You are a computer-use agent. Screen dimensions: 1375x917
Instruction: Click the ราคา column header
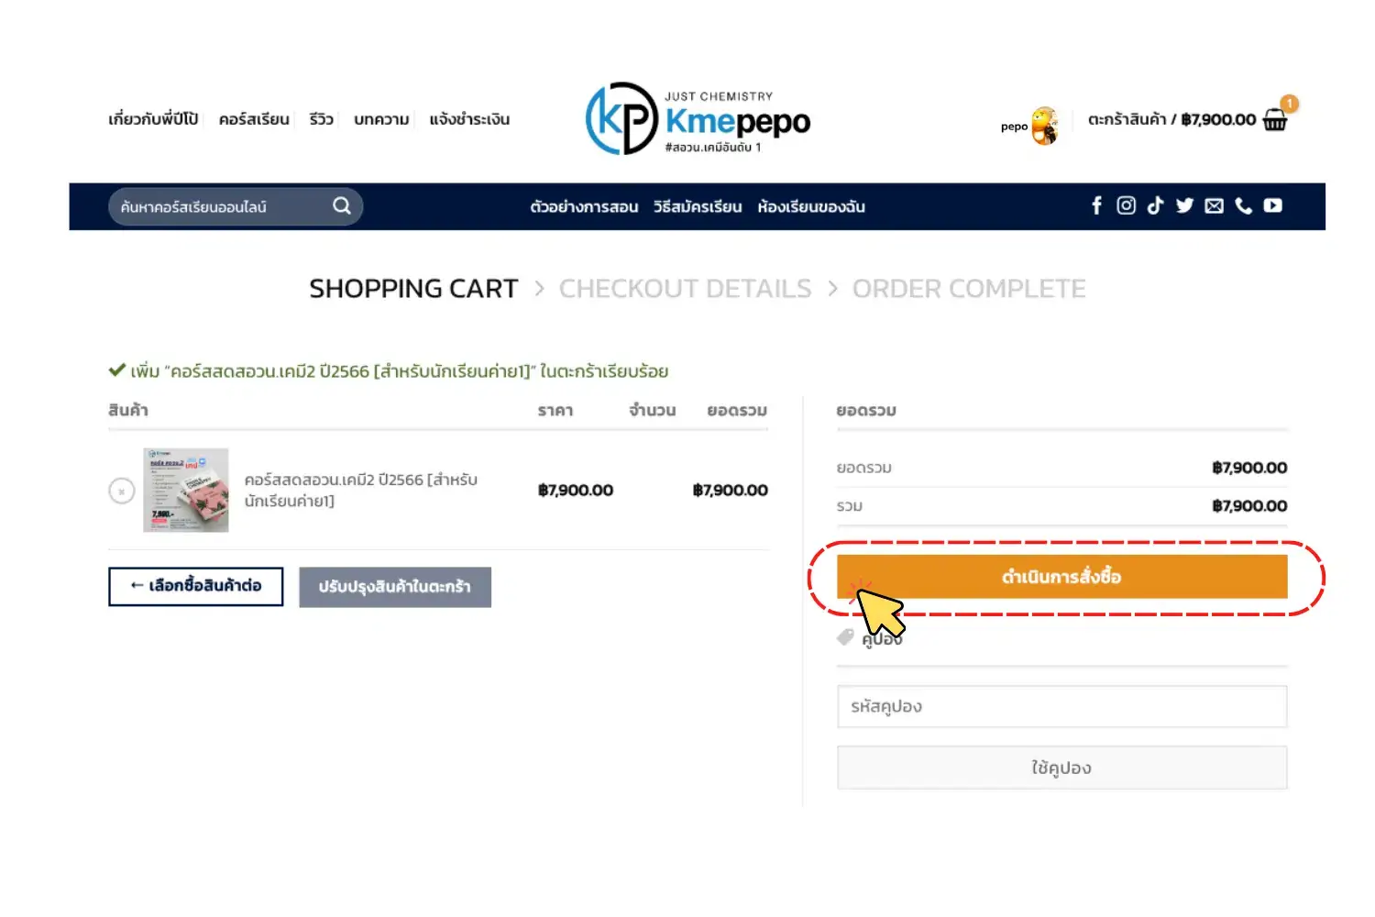click(555, 410)
